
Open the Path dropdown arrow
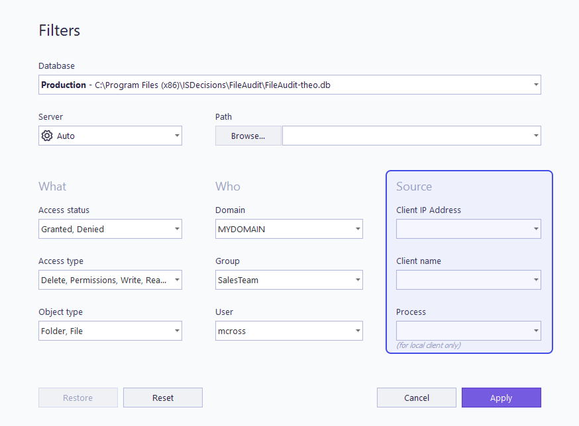click(536, 136)
